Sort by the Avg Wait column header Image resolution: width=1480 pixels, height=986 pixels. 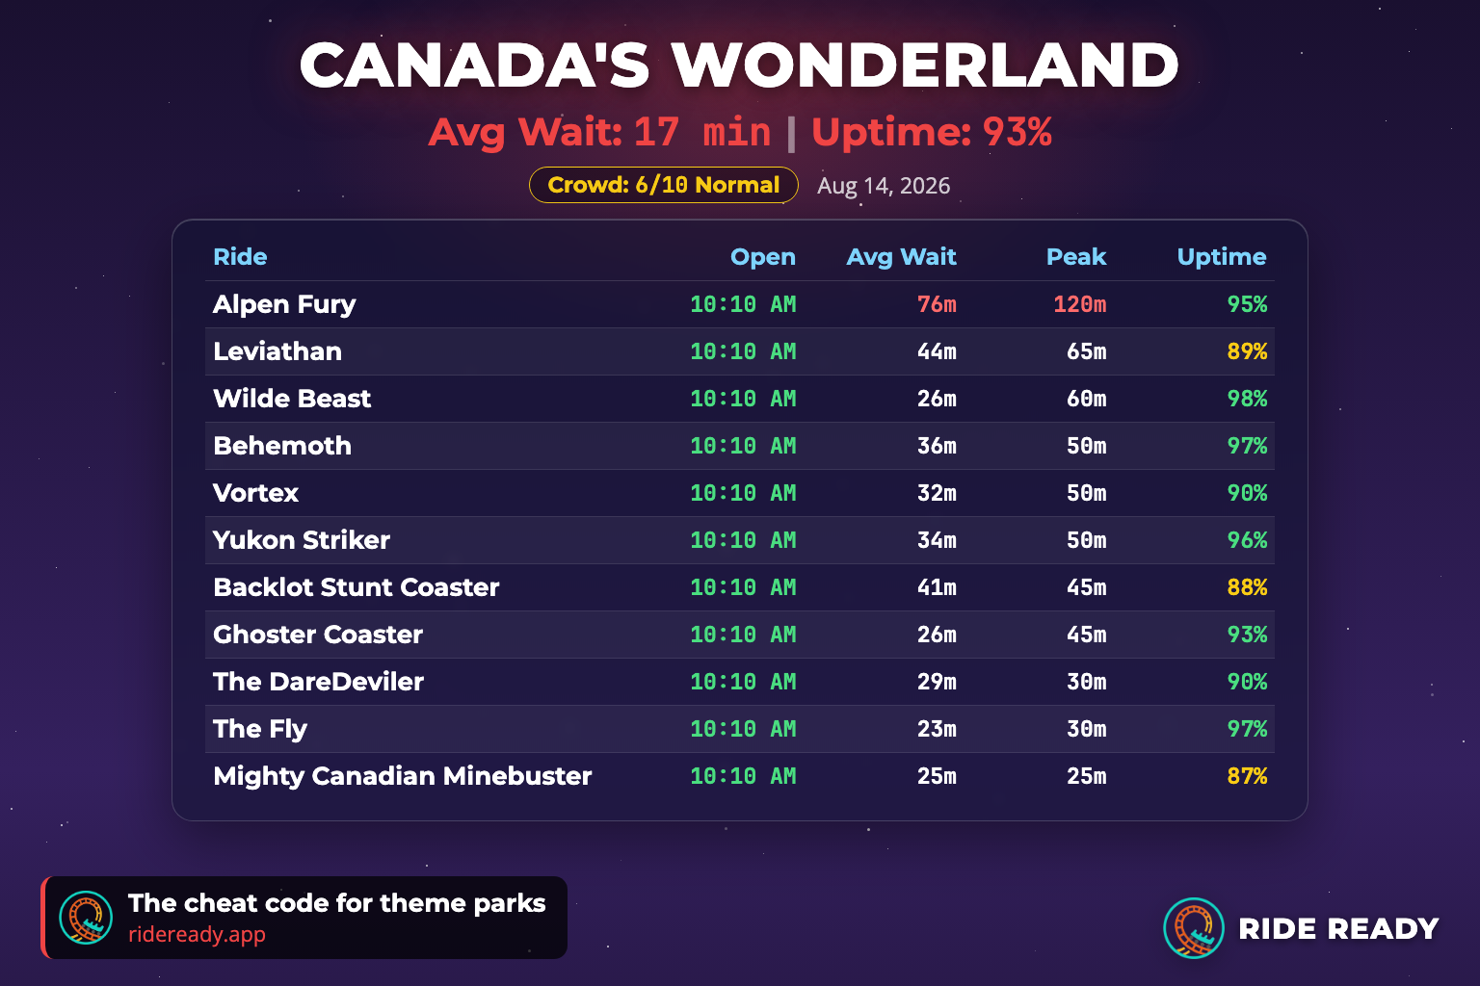901,257
